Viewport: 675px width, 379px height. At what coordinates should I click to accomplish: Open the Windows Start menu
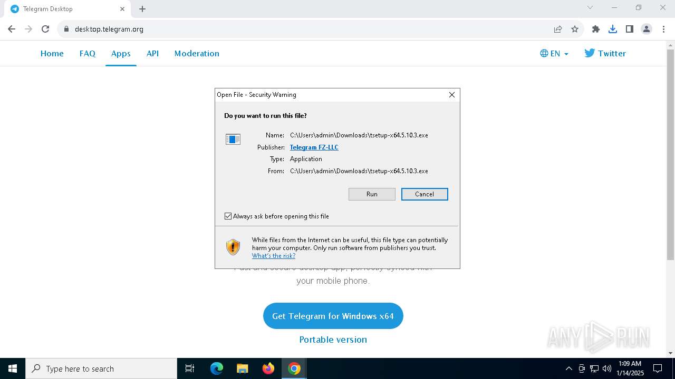(13, 368)
